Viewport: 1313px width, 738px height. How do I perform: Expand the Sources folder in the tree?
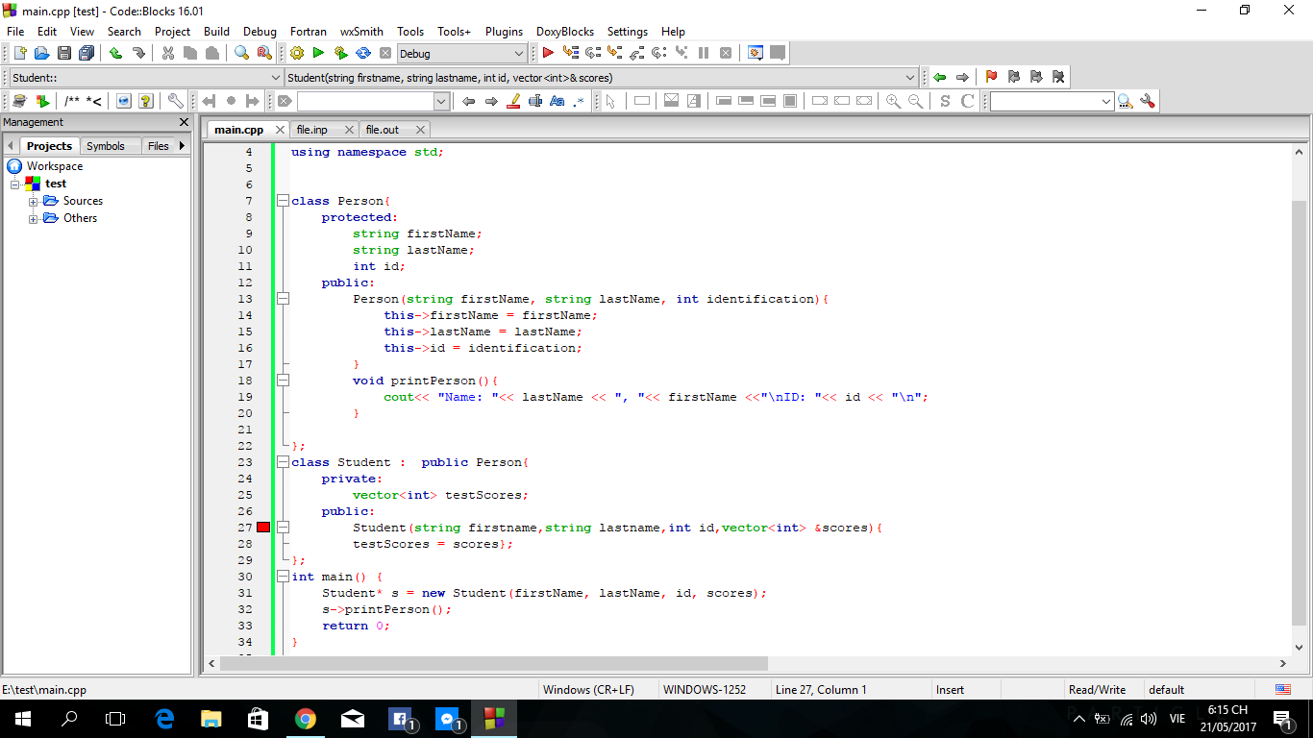coord(34,201)
